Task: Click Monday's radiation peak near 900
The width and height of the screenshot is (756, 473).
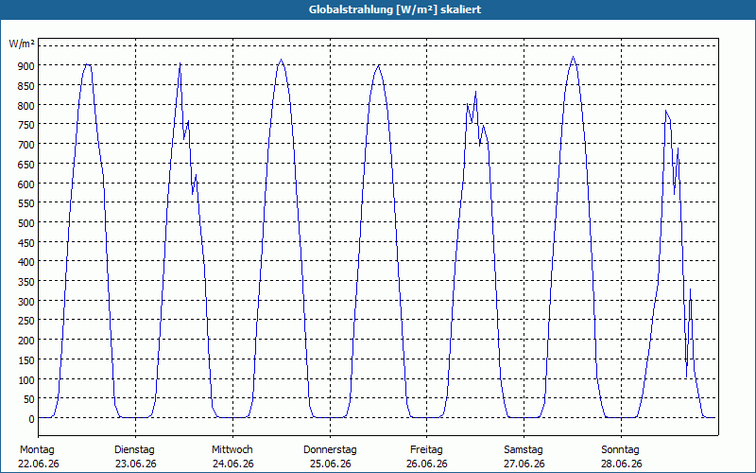Action: point(87,64)
